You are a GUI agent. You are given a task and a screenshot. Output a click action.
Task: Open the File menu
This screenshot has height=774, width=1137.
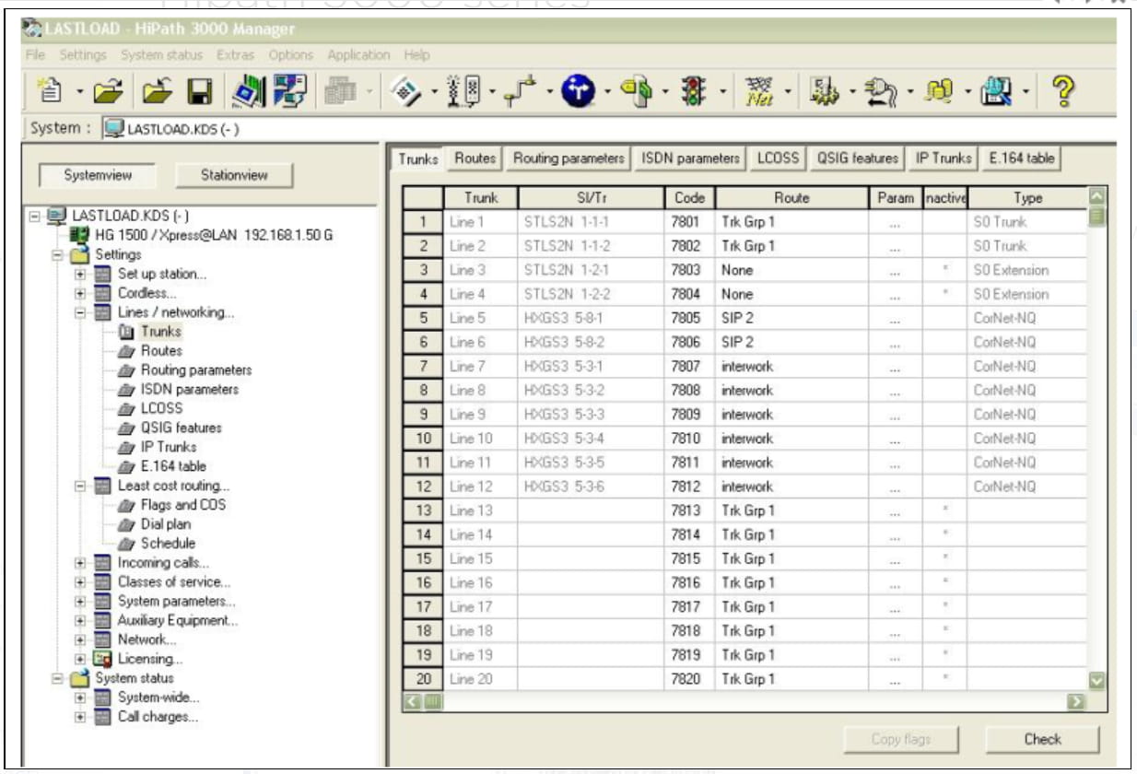click(x=34, y=55)
